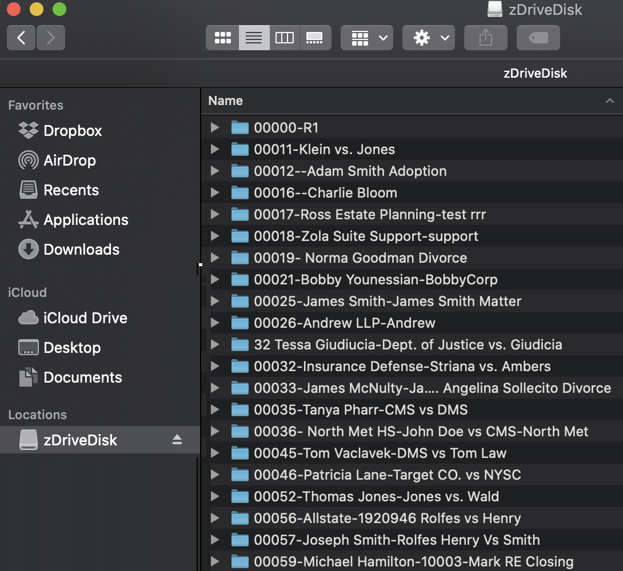Select Recents in the Favorites sidebar

point(71,190)
